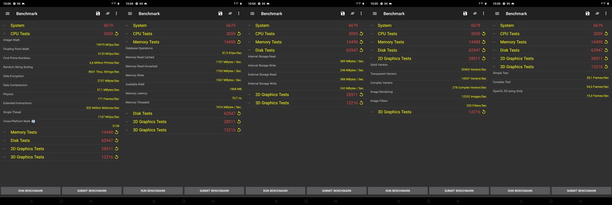
Task: Rerun 3D Graphics Tests on screen listing Simple Test
Action: pyautogui.click(x=606, y=67)
